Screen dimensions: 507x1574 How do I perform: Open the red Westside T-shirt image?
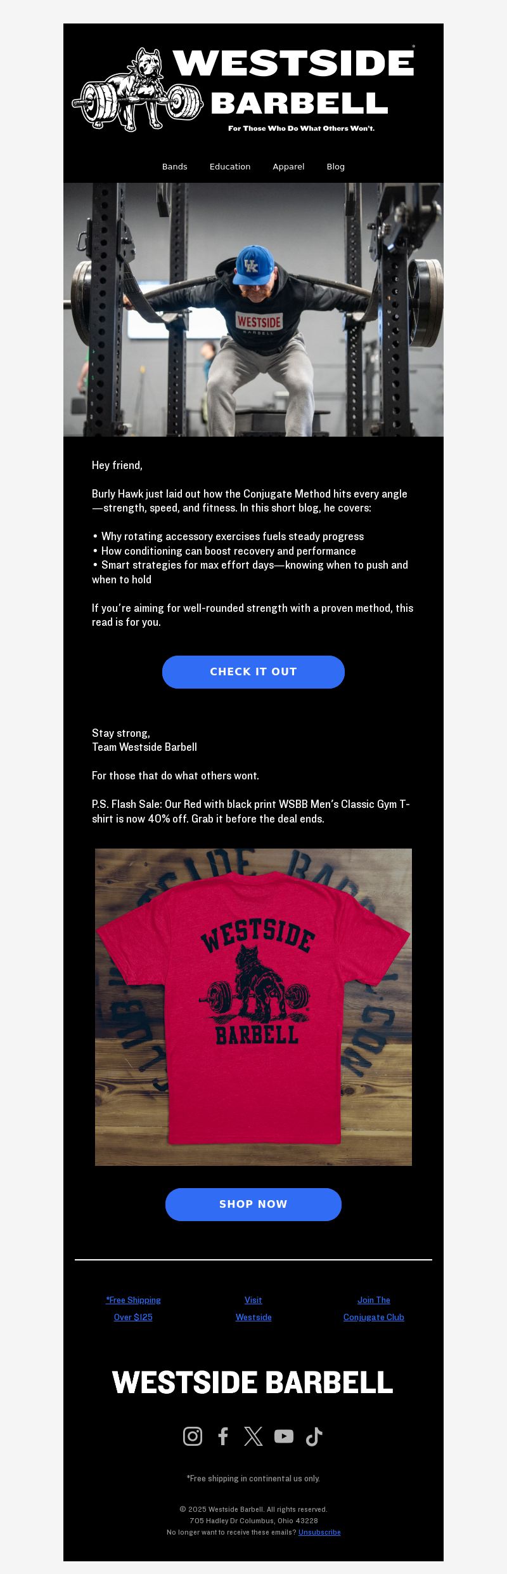253,1007
